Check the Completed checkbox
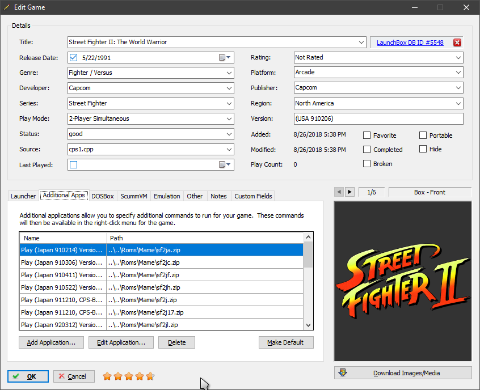The height and width of the screenshot is (390, 480). [x=367, y=149]
